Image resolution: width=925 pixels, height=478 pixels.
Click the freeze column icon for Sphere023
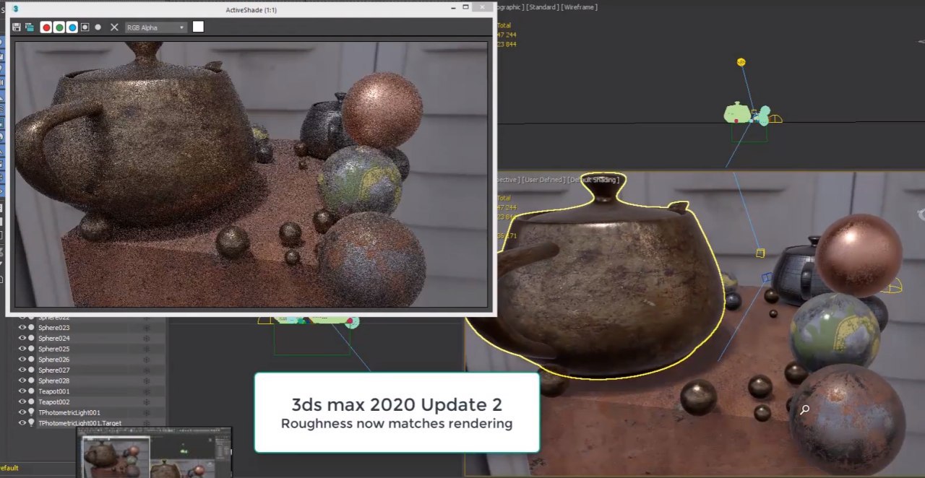pyautogui.click(x=147, y=328)
